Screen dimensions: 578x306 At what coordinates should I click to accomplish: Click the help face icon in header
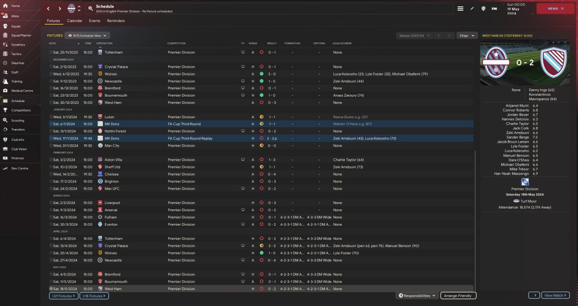coord(483,9)
